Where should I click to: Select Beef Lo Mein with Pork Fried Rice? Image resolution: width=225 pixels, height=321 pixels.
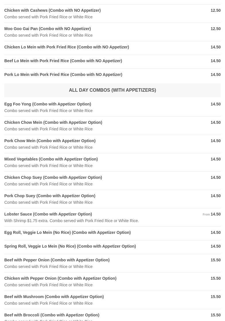(63, 61)
